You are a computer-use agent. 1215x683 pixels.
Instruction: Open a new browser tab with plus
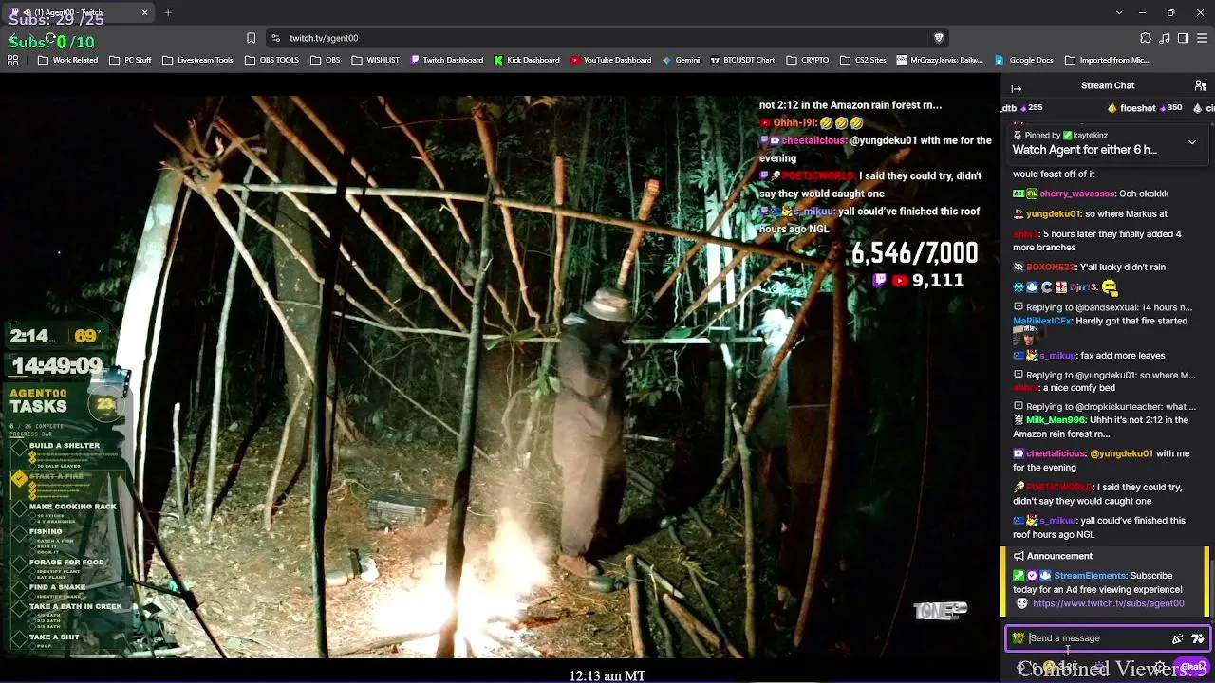168,13
